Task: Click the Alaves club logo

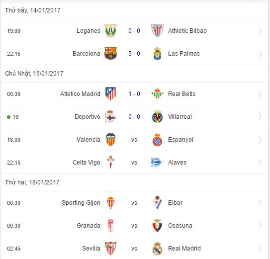Action: [156, 163]
